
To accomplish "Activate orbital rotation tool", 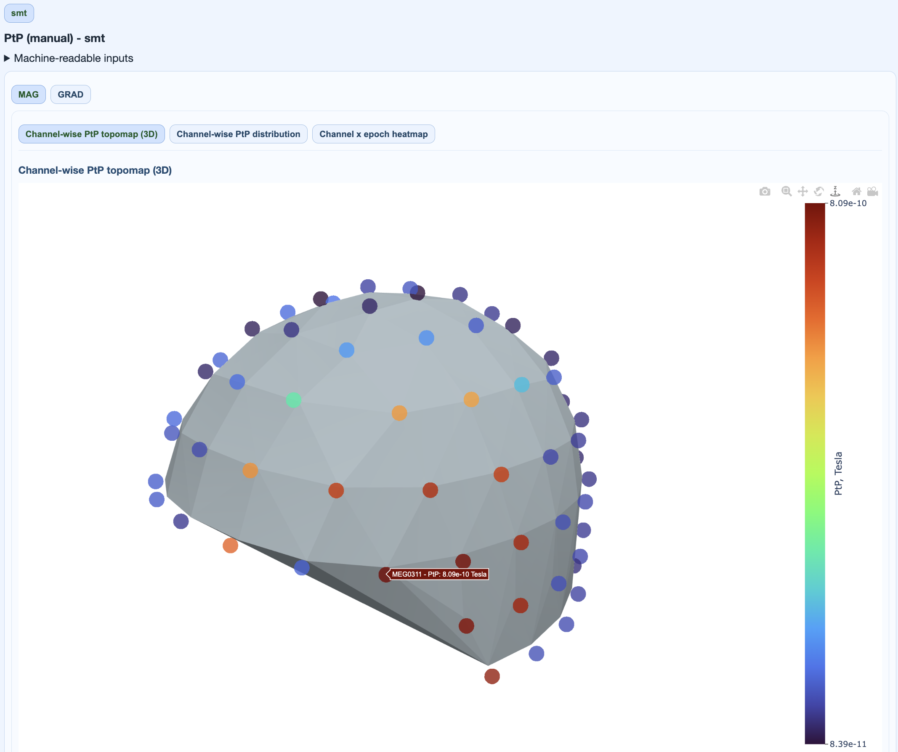I will pos(819,191).
